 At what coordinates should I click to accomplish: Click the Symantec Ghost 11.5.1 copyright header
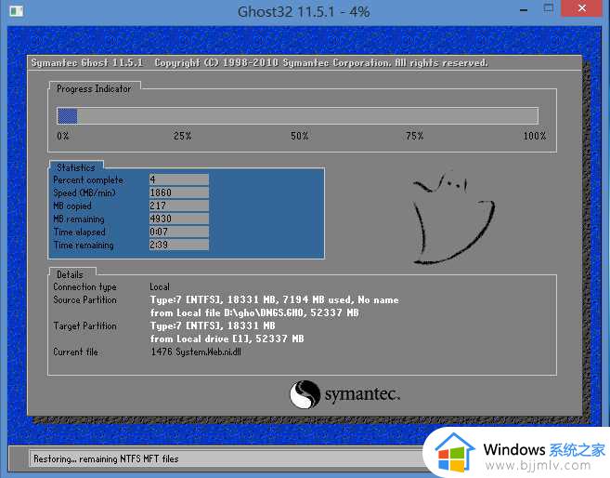[x=259, y=62]
